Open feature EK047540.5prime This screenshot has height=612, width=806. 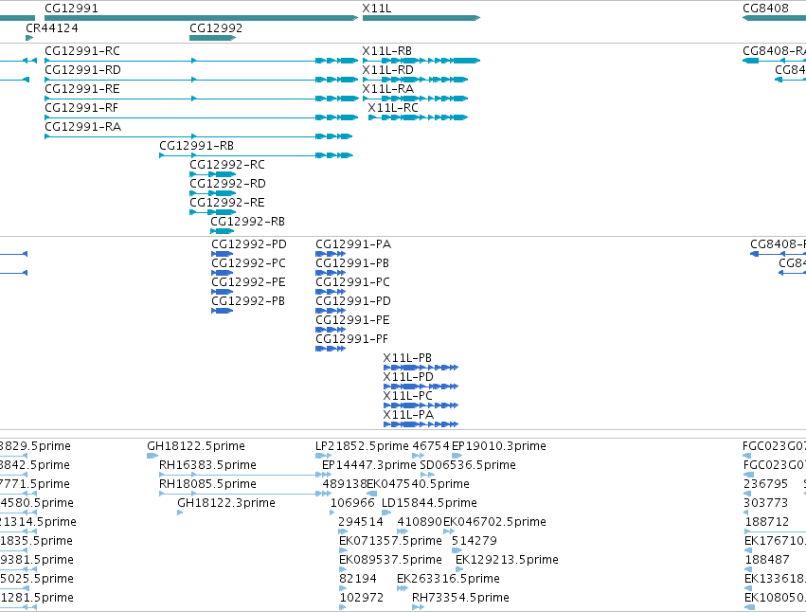coord(418,484)
